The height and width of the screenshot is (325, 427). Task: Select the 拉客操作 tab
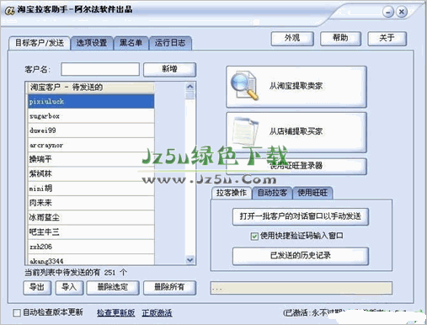point(232,193)
